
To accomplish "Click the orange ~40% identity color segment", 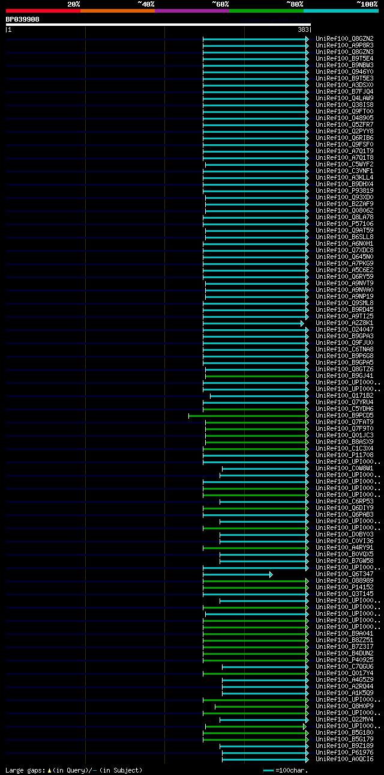I will tap(118, 11).
